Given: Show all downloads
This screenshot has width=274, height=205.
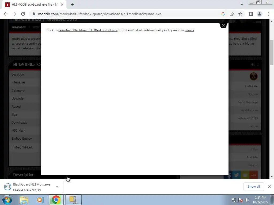Looking at the screenshot, I should (254, 187).
